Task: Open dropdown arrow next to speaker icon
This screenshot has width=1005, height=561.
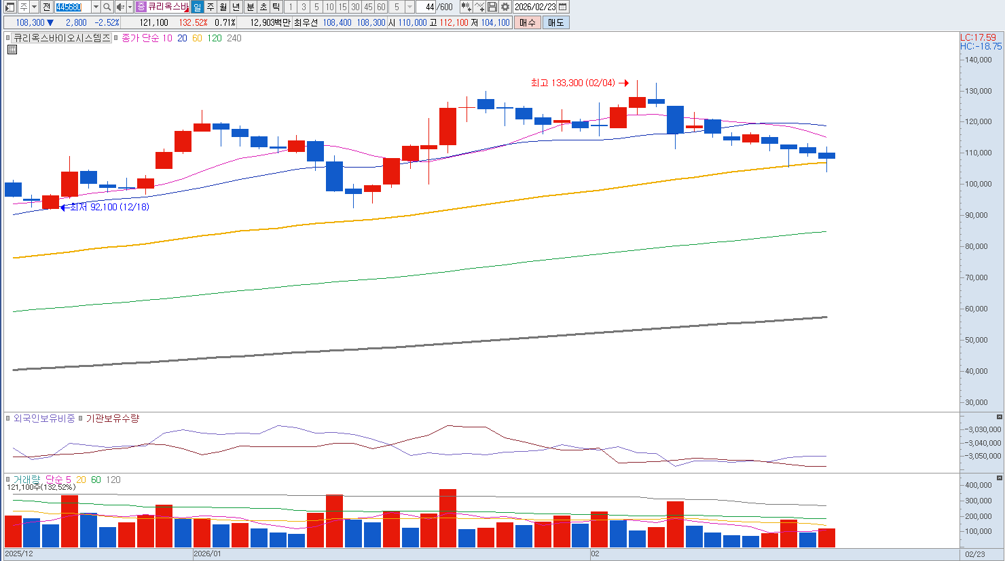Action: point(130,7)
